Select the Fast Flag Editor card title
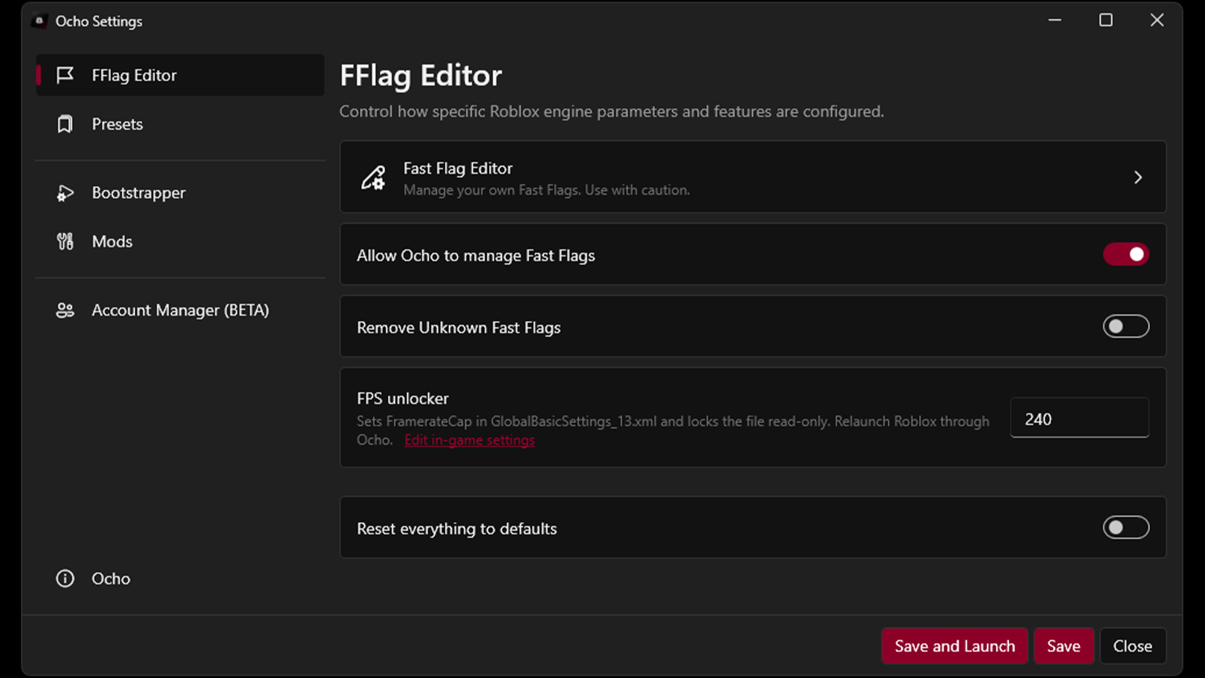This screenshot has width=1205, height=678. point(458,169)
